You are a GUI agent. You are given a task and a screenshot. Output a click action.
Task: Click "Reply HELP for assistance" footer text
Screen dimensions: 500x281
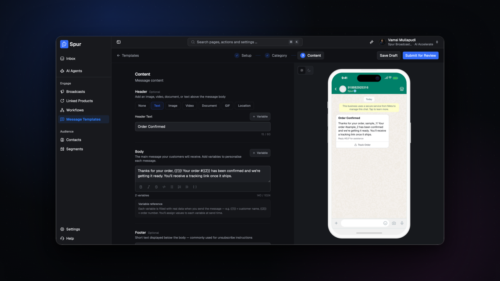pos(351,139)
